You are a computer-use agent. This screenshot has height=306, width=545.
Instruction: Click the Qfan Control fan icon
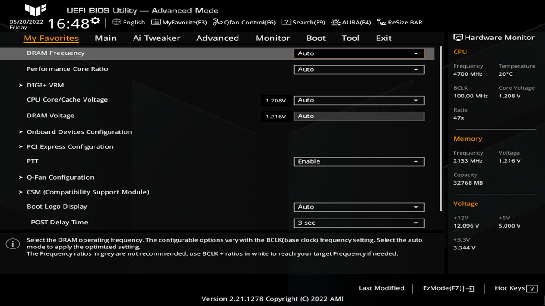[218, 22]
